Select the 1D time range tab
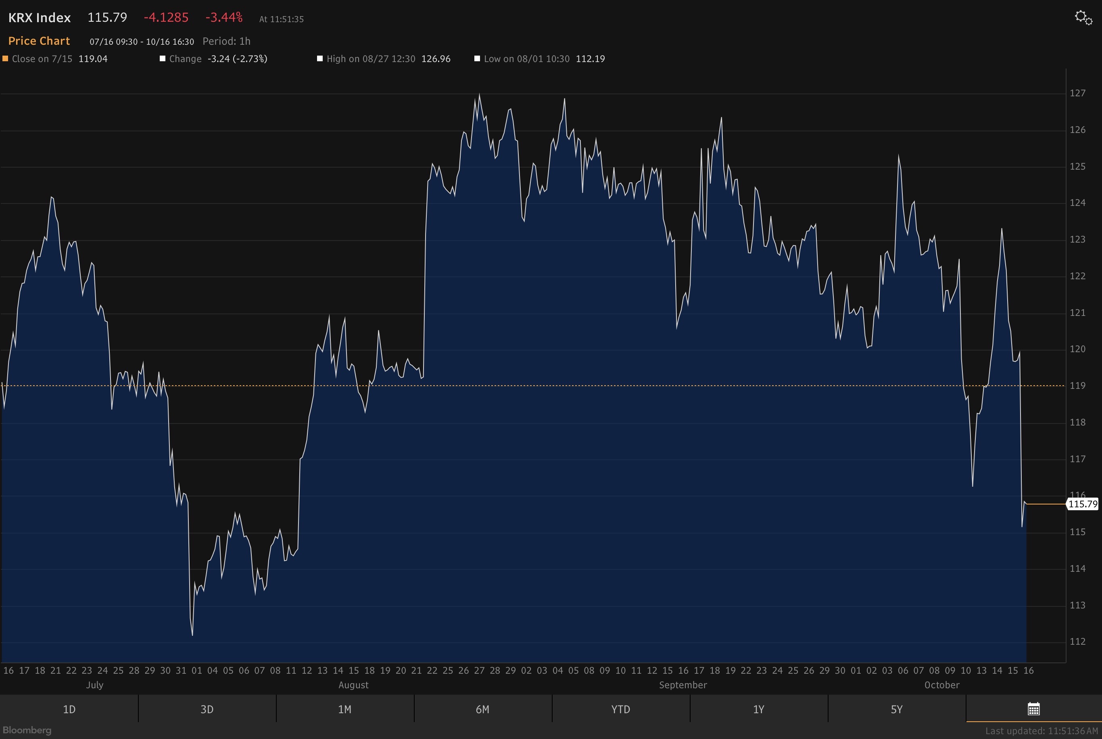Viewport: 1102px width, 739px height. coord(69,709)
